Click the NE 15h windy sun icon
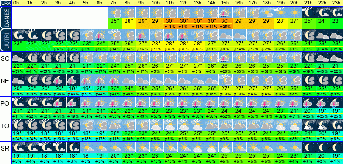 (225, 80)
